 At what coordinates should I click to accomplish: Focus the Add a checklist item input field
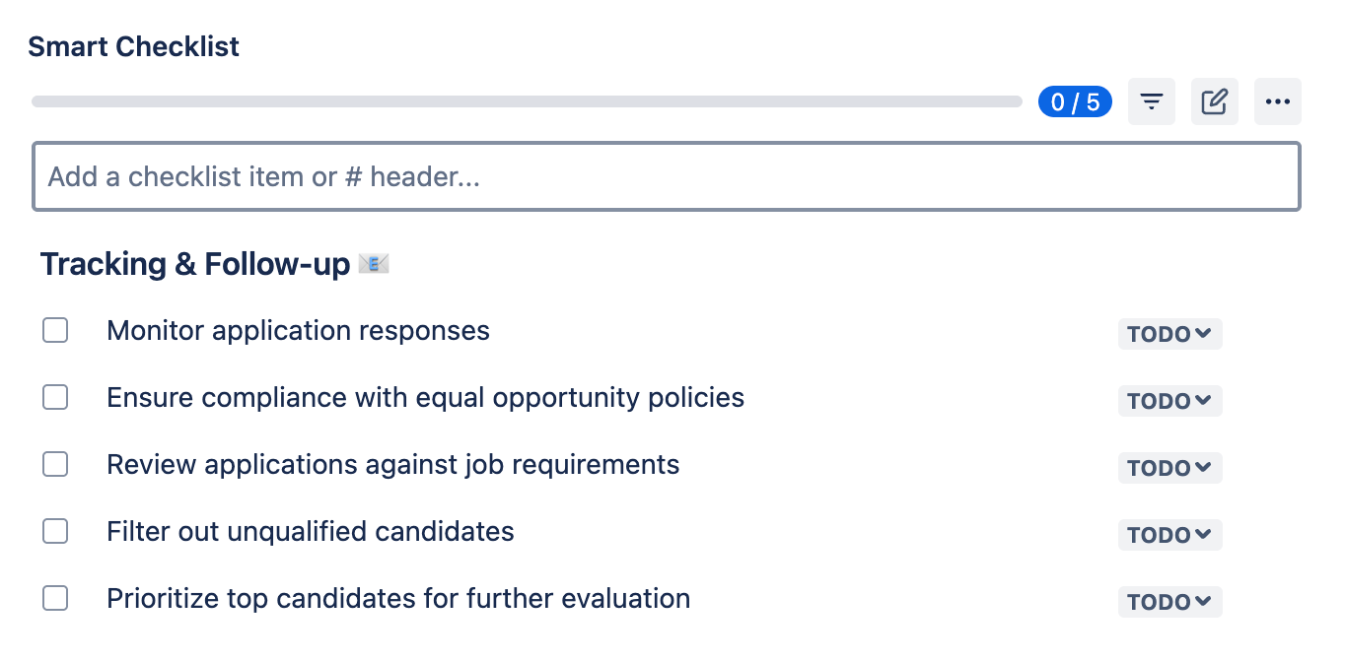click(x=667, y=176)
